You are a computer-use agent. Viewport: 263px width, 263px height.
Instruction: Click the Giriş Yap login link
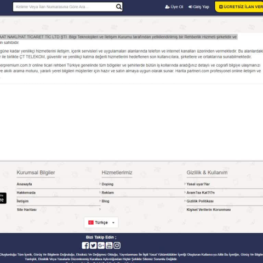coord(199,7)
